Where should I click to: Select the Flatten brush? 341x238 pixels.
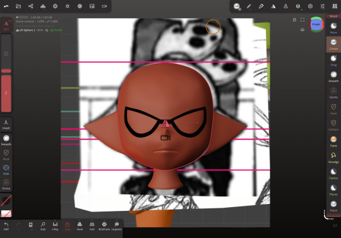click(333, 174)
